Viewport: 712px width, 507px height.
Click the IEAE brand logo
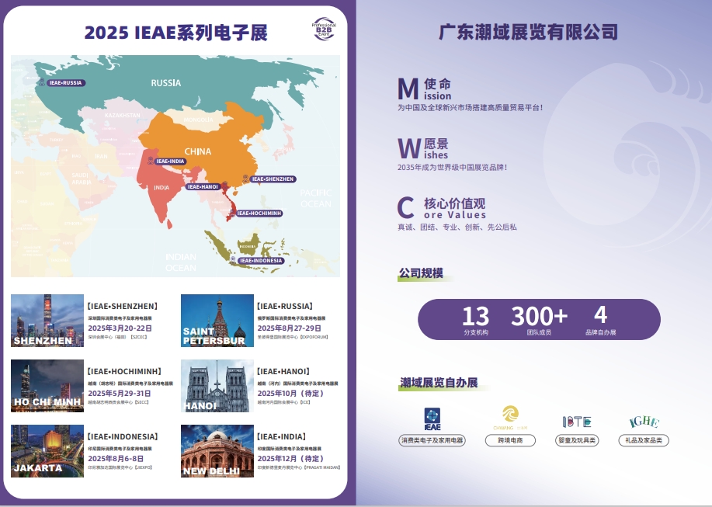432,419
